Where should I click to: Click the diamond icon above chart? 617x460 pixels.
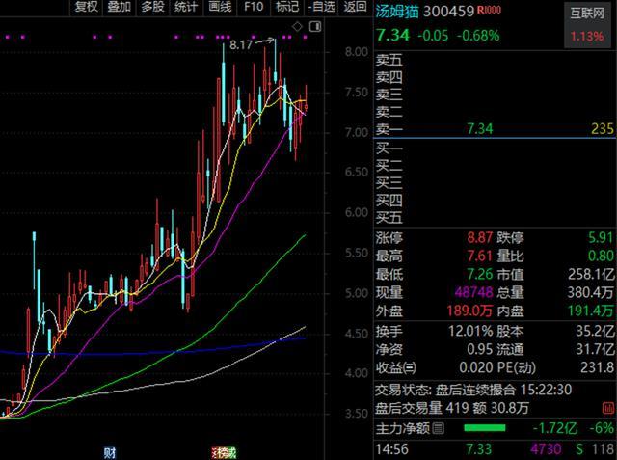pos(297,26)
